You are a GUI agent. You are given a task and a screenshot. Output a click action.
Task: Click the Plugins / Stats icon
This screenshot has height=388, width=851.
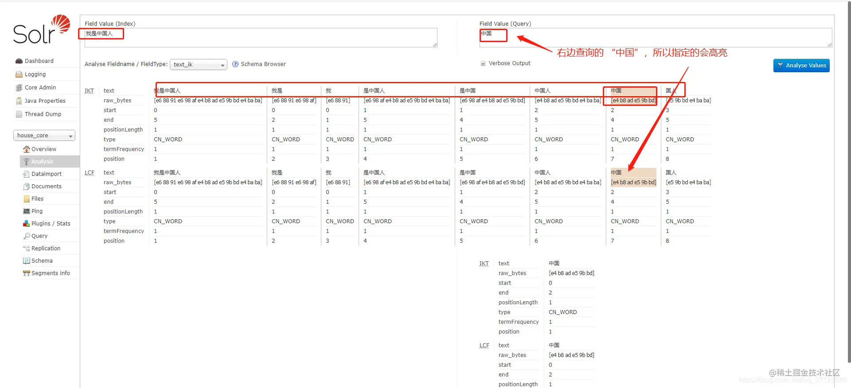point(26,224)
